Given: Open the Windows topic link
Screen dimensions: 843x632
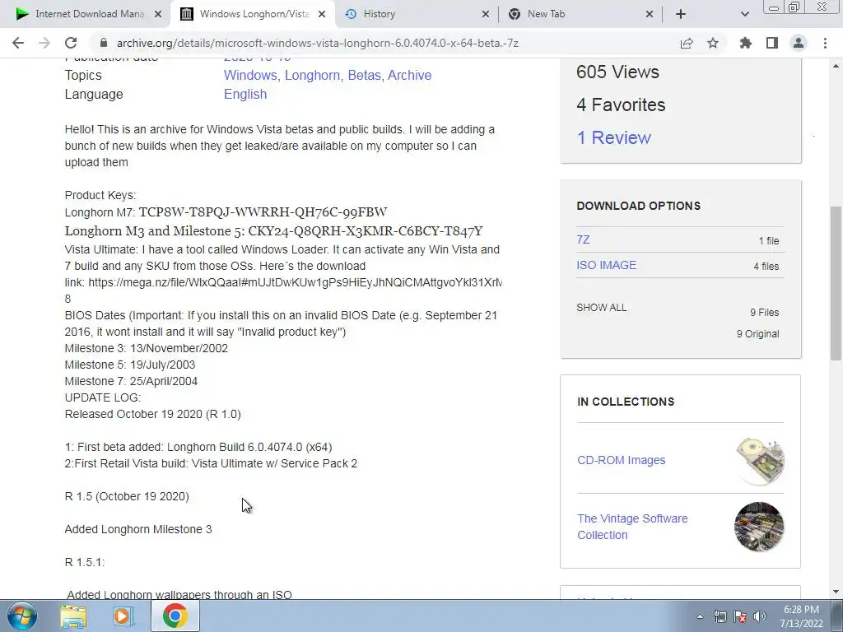Looking at the screenshot, I should (x=250, y=75).
